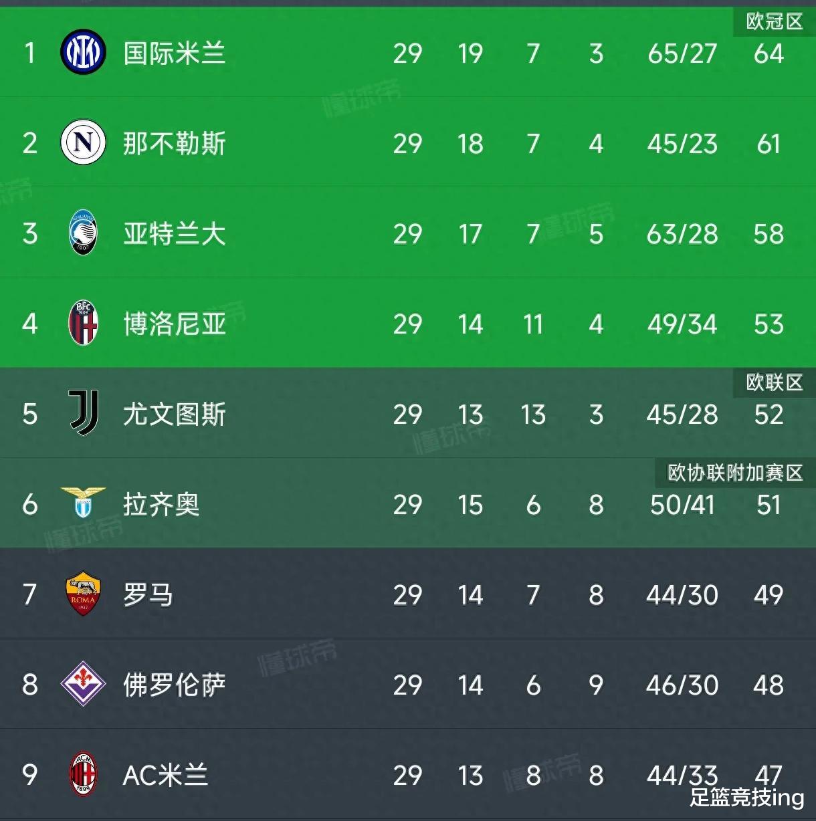Click the Juventus J logo
The width and height of the screenshot is (816, 821).
84,413
